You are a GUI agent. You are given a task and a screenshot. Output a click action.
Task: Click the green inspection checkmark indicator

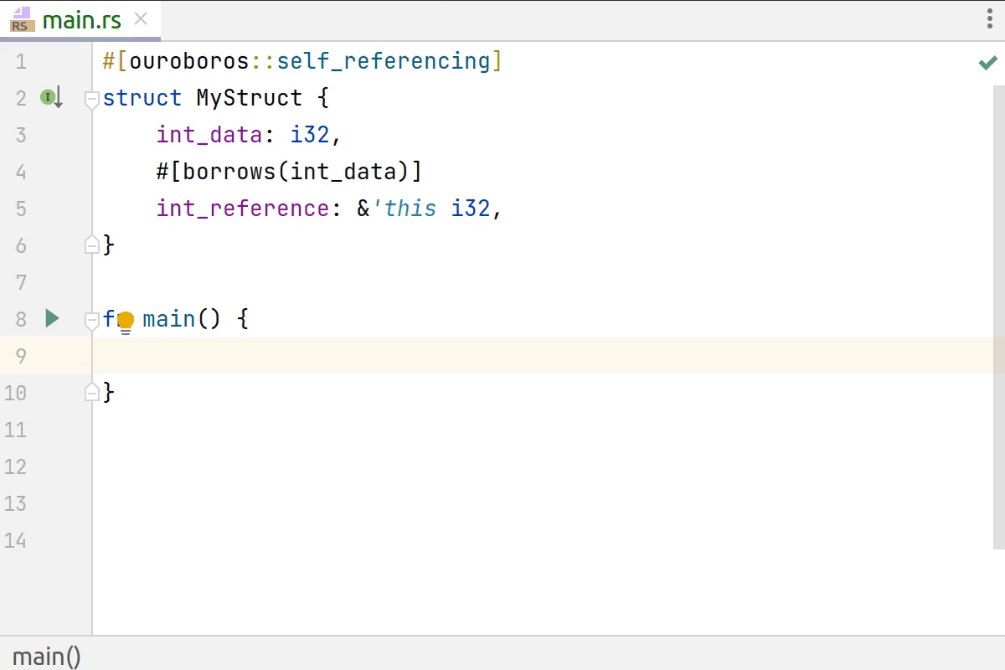point(988,62)
